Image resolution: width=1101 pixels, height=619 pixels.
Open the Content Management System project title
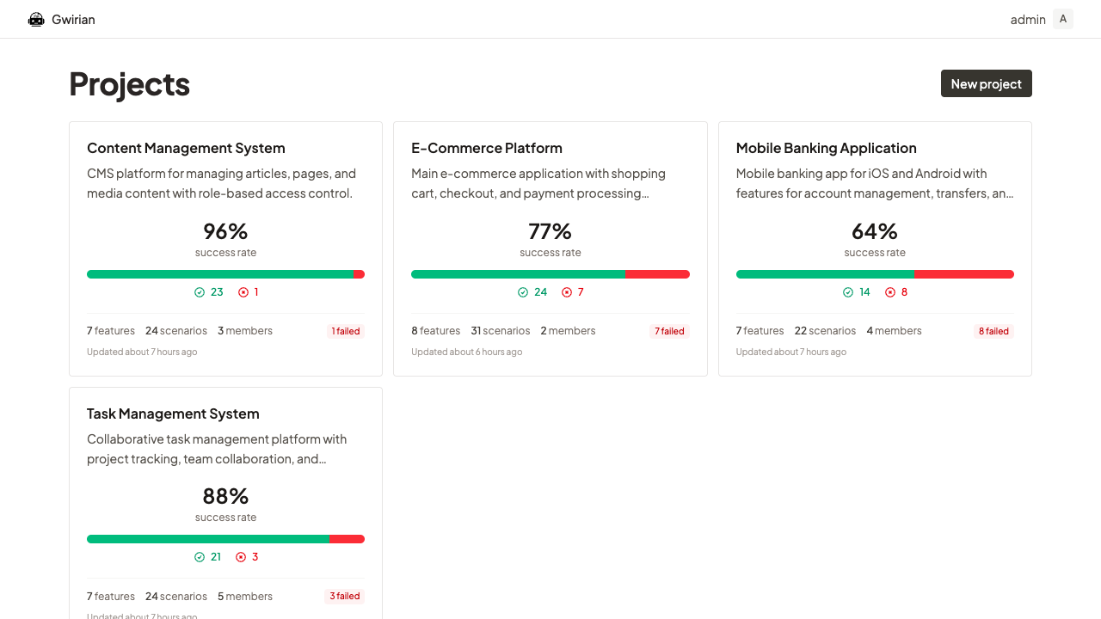[186, 148]
